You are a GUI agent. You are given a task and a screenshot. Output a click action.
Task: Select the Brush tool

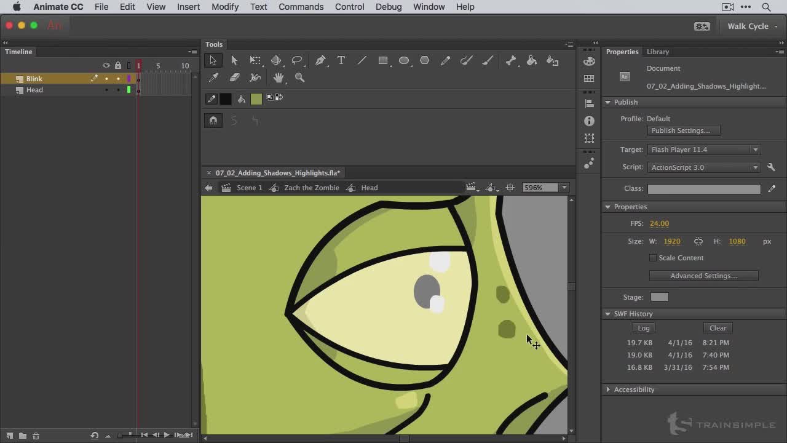(488, 60)
